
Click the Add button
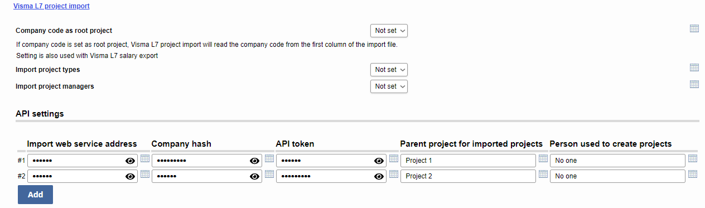tap(35, 195)
